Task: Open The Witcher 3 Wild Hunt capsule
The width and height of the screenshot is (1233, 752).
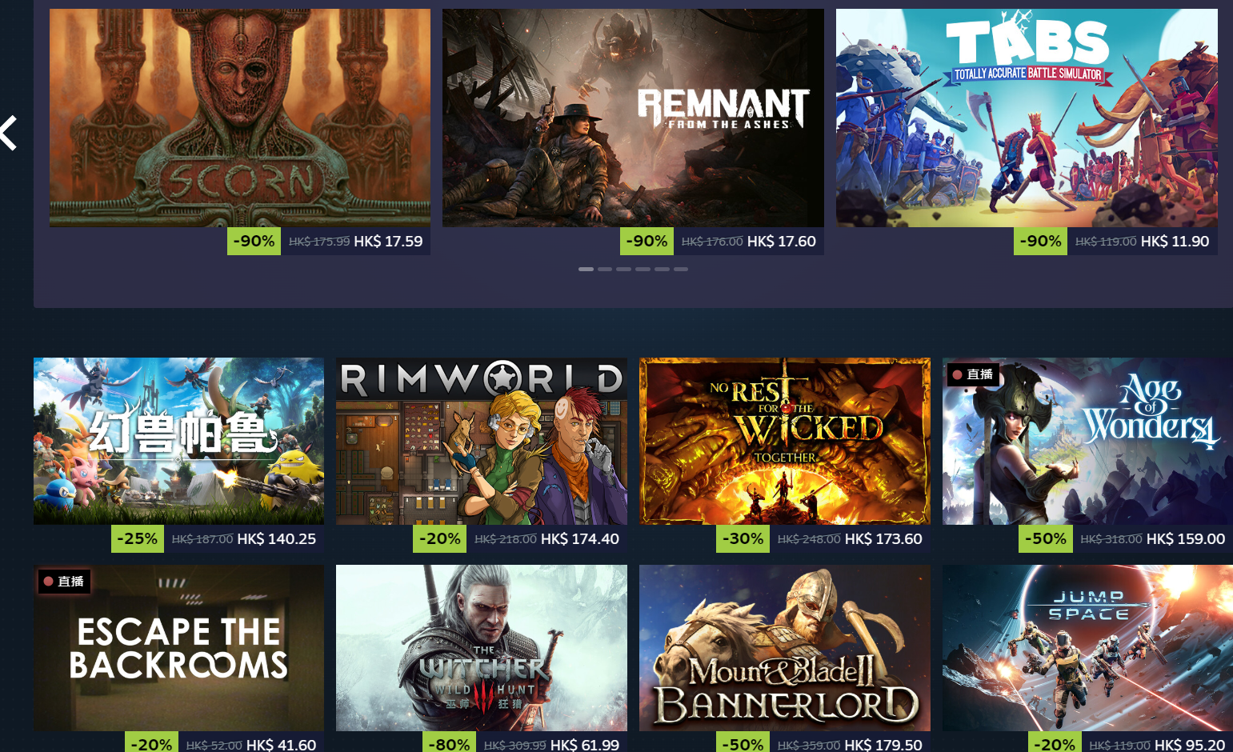Action: (x=482, y=648)
